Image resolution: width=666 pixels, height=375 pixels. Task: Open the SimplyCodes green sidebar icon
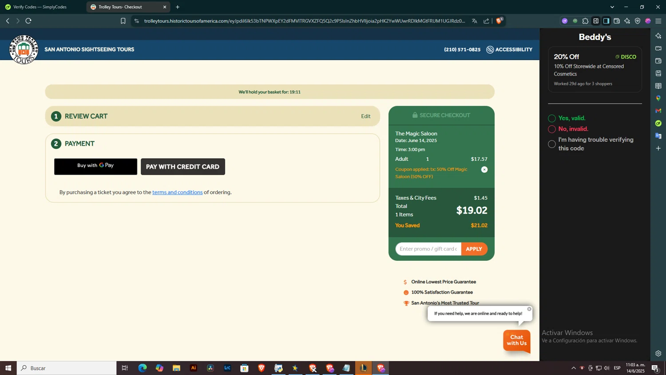[658, 123]
